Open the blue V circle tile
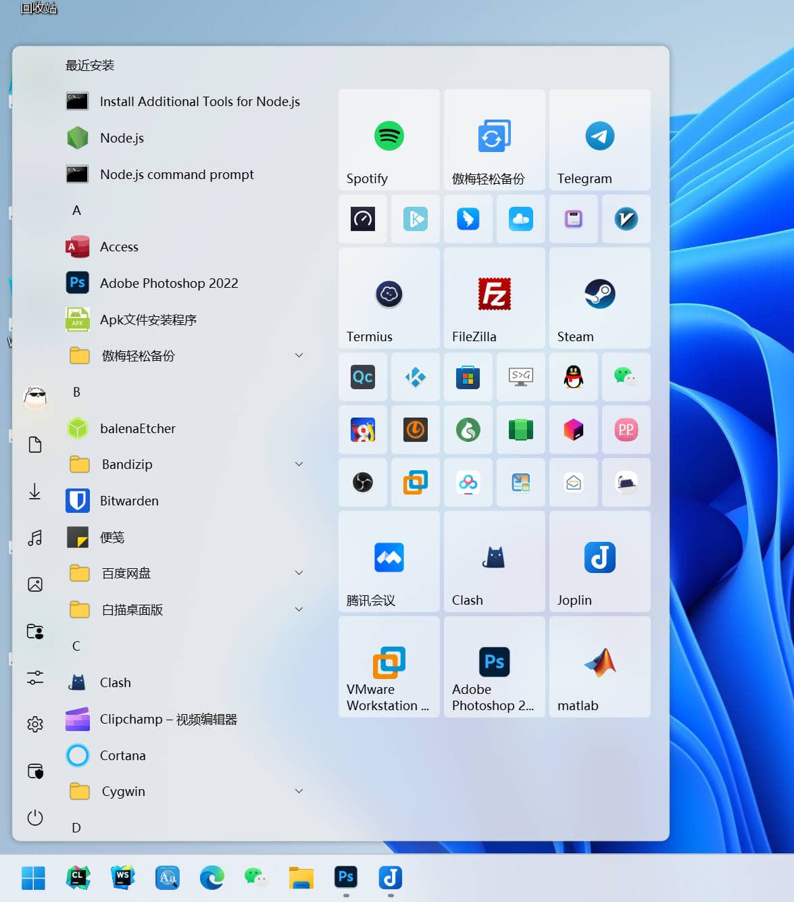 coord(626,219)
